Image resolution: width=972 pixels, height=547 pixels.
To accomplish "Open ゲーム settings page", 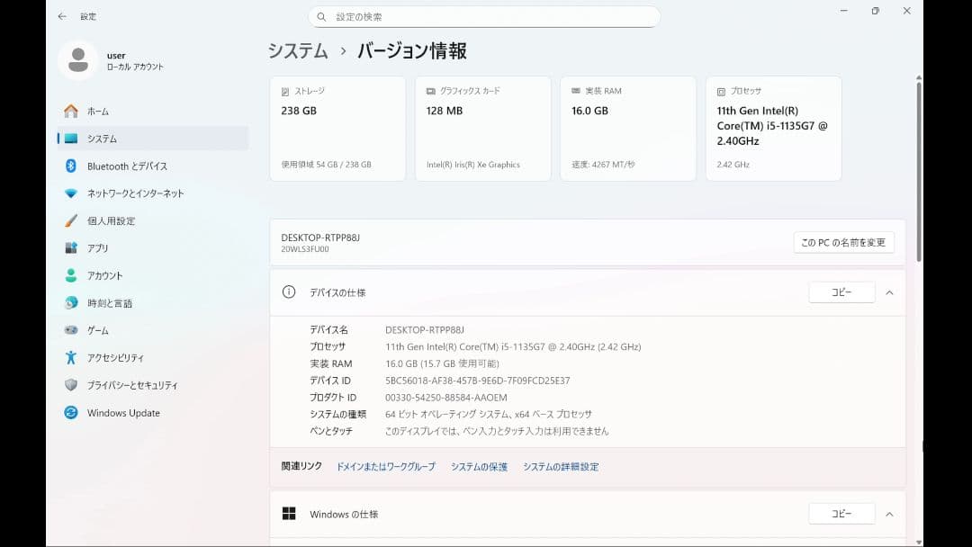I will tap(153, 330).
